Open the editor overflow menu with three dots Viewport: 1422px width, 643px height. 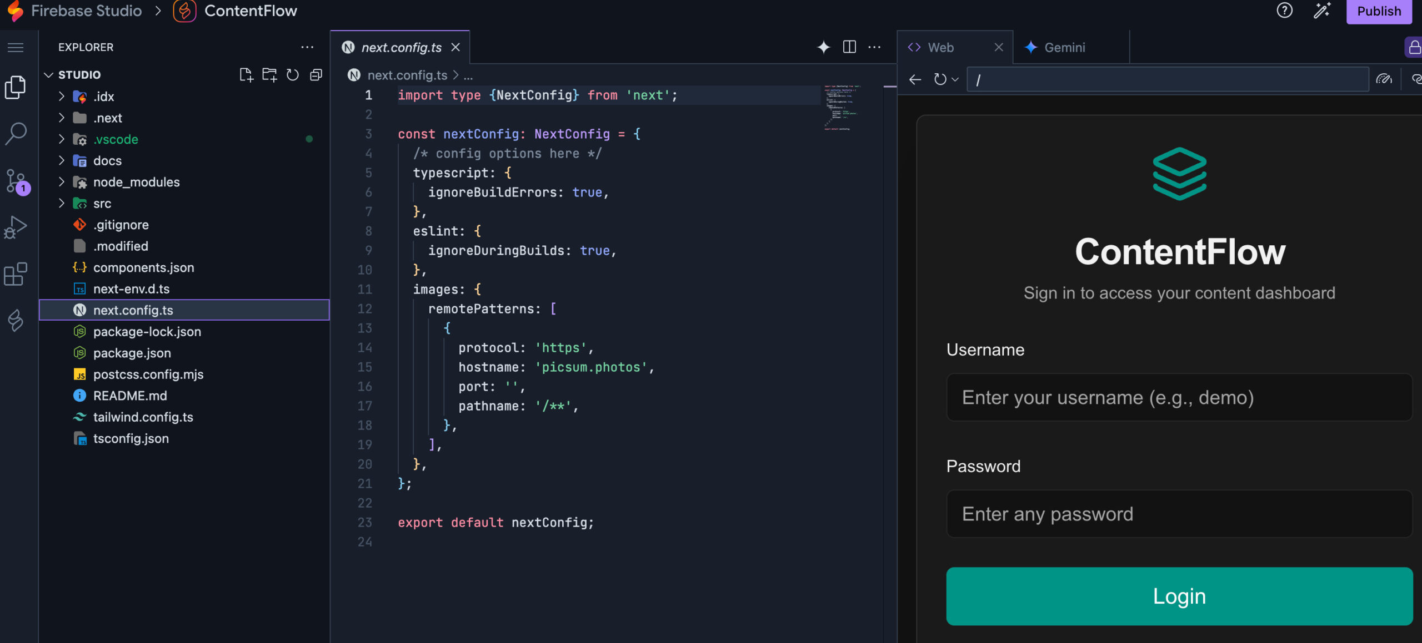875,47
